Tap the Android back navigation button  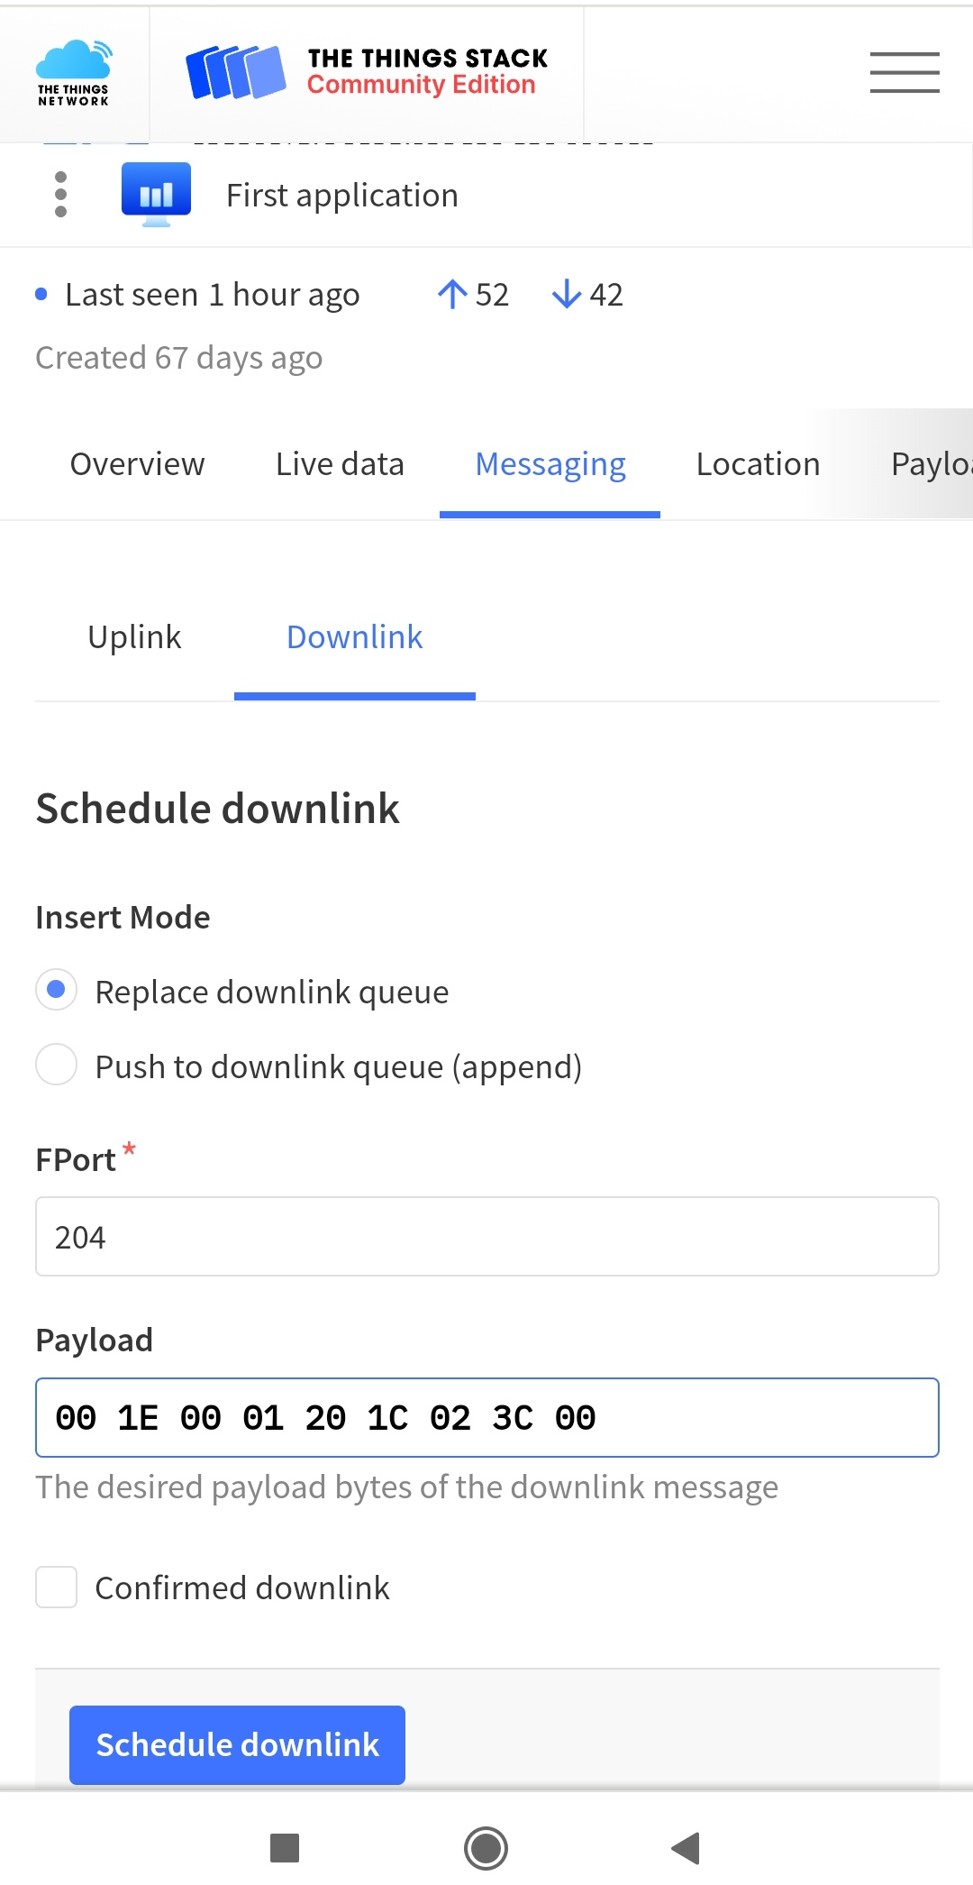686,1848
